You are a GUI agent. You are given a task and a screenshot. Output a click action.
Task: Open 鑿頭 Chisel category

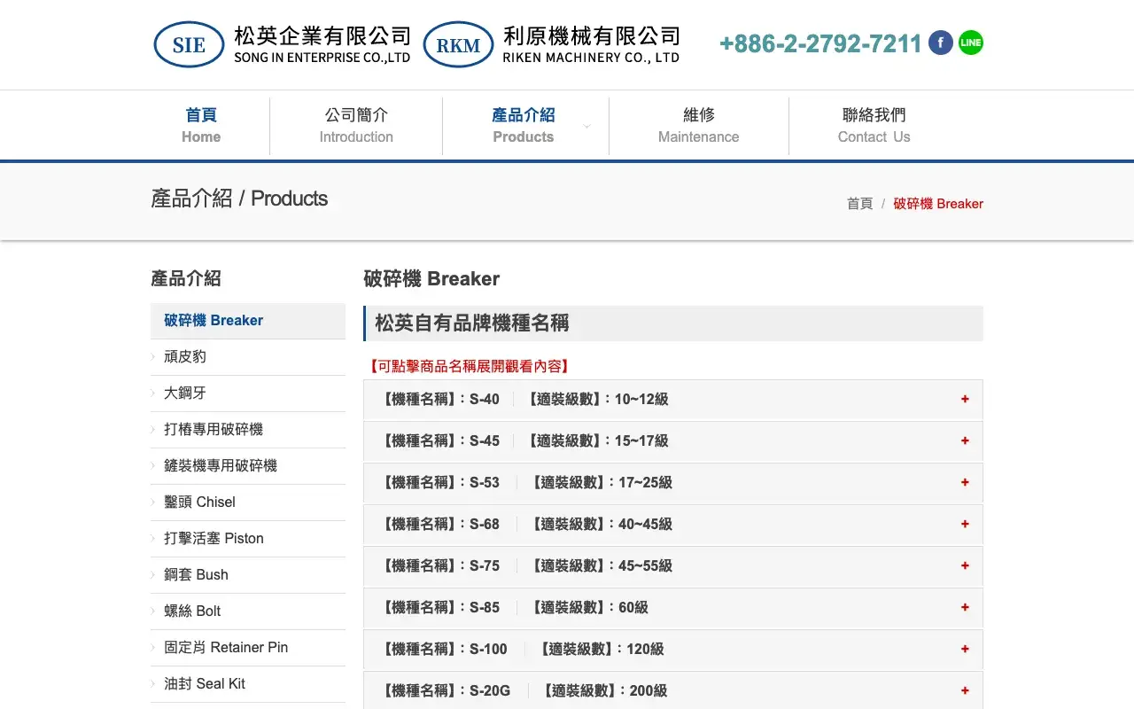[x=248, y=503]
